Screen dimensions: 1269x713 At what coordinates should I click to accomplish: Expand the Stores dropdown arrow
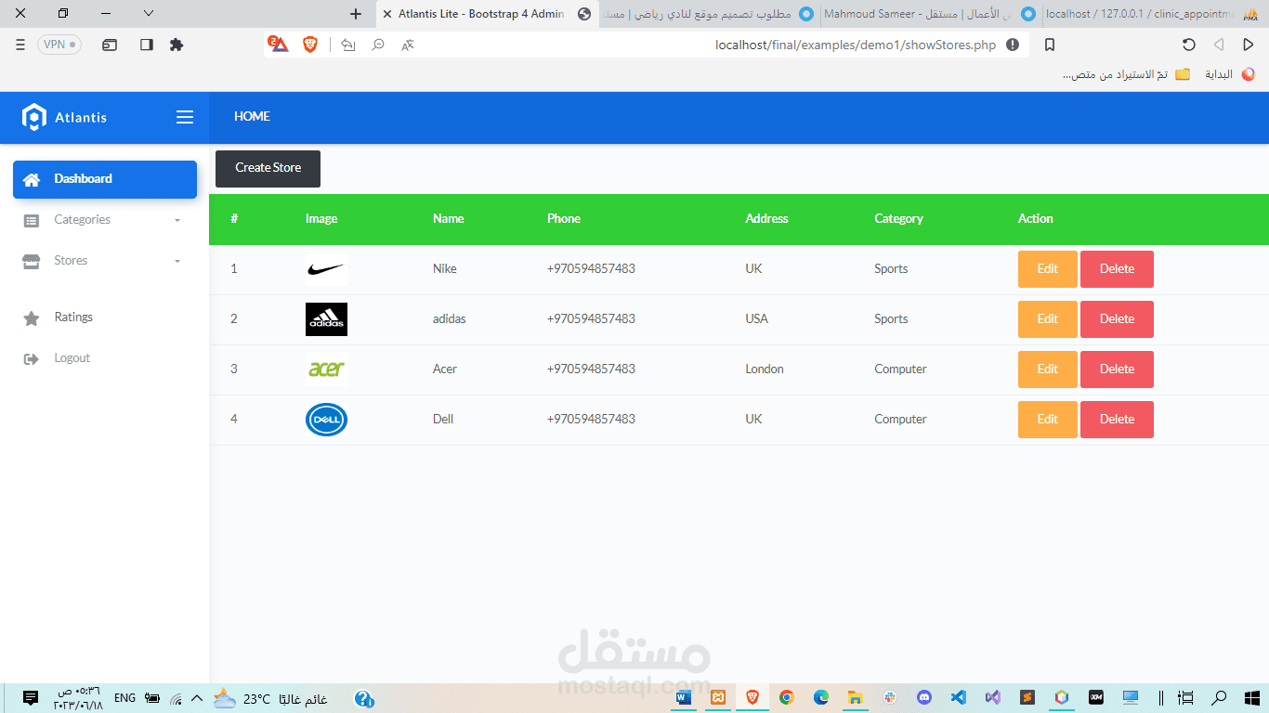(177, 262)
